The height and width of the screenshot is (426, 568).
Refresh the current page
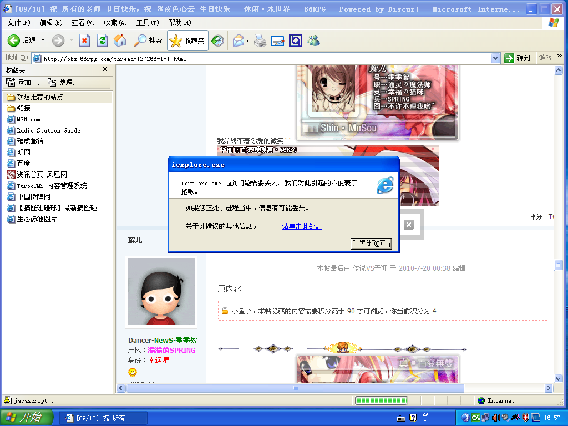[103, 40]
